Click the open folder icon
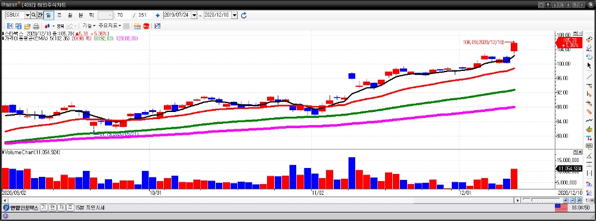The image size is (596, 221). pos(27,26)
